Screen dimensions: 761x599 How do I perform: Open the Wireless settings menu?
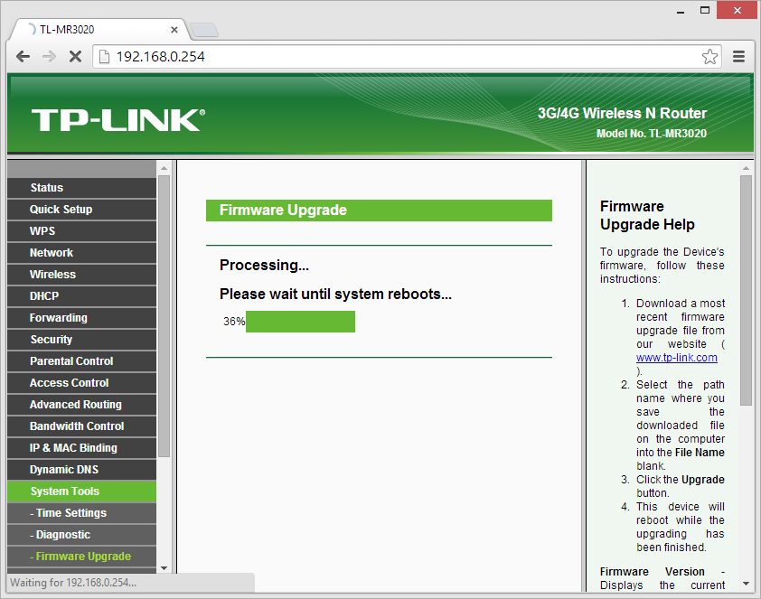[x=81, y=275]
